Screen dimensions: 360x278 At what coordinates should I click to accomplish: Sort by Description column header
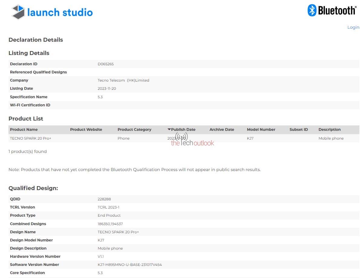point(329,129)
